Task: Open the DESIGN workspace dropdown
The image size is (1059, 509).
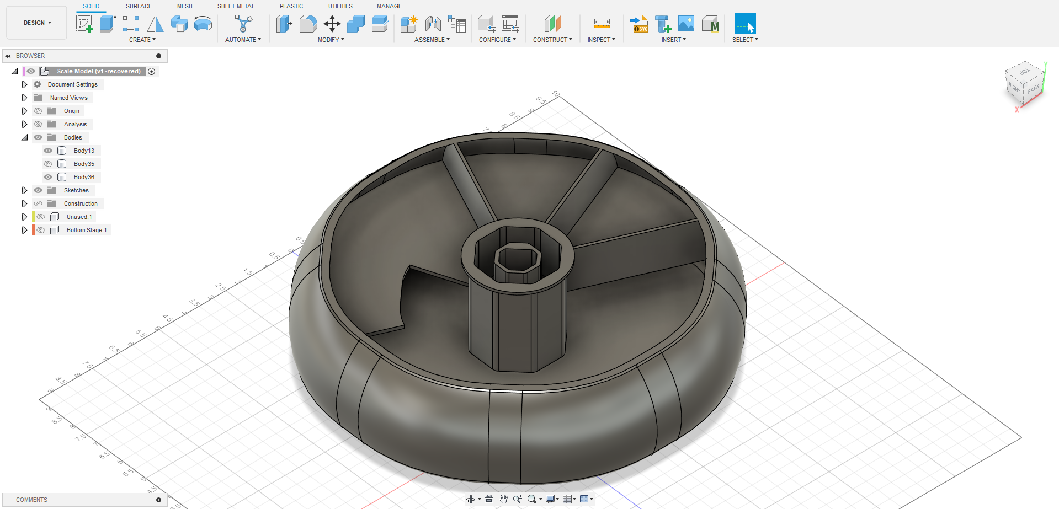Action: click(x=37, y=23)
